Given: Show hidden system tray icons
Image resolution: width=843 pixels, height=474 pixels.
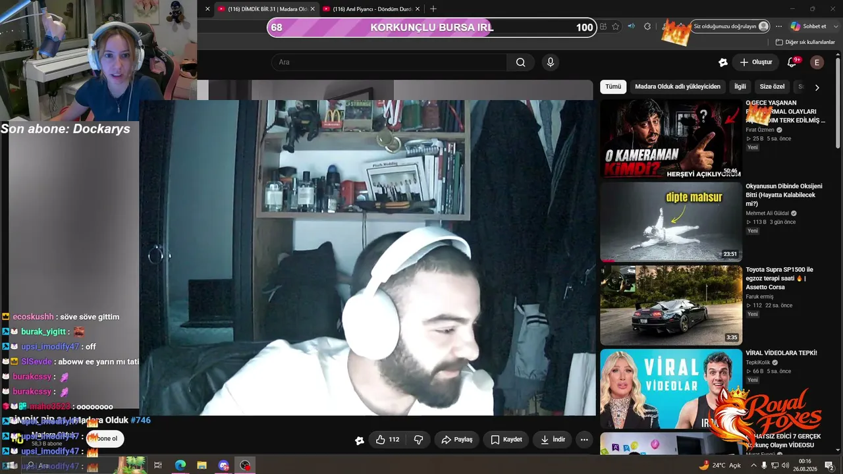Looking at the screenshot, I should coord(753,465).
